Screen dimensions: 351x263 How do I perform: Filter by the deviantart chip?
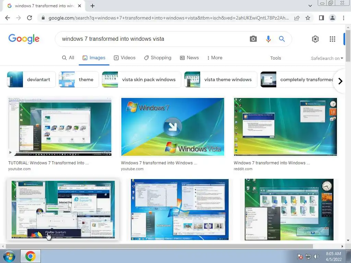click(31, 79)
